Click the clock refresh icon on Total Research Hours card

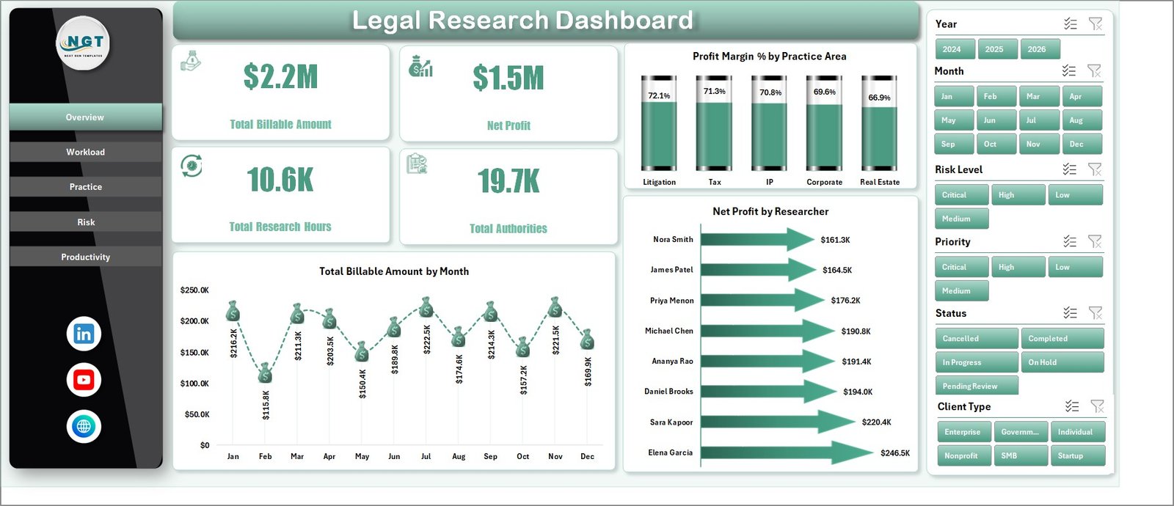point(192,166)
